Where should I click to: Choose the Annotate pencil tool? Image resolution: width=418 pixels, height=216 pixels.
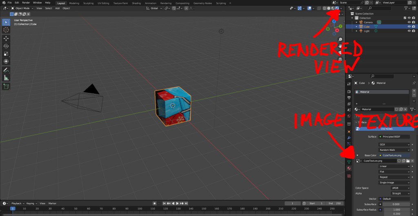click(x=7, y=70)
